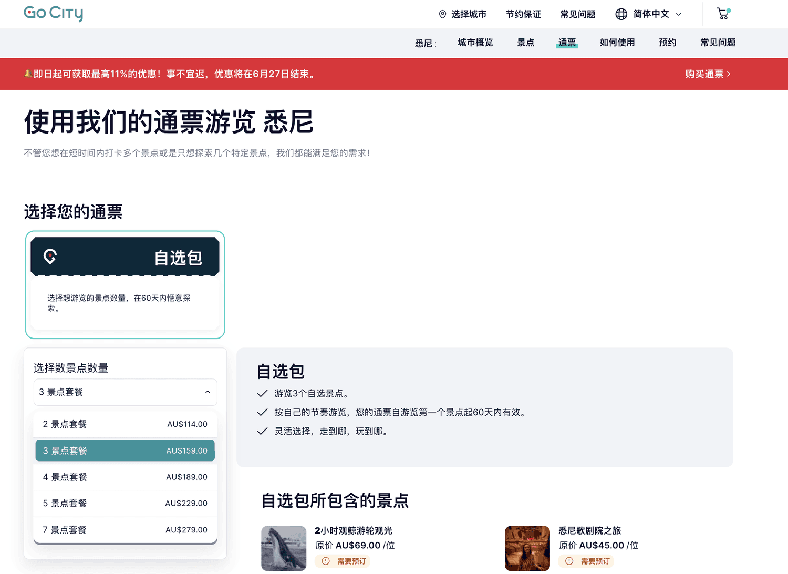The image size is (788, 574).
Task: Click 选择城市 link in header
Action: pos(469,14)
